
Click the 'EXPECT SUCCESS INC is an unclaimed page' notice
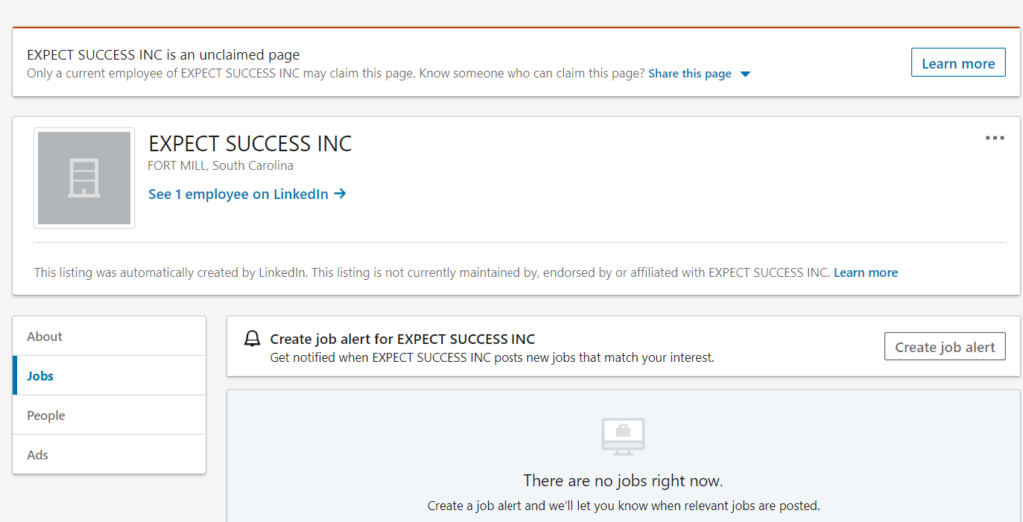click(x=163, y=55)
